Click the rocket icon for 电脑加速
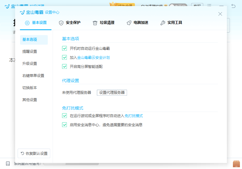The width and height of the screenshot is (242, 169). coord(129,23)
